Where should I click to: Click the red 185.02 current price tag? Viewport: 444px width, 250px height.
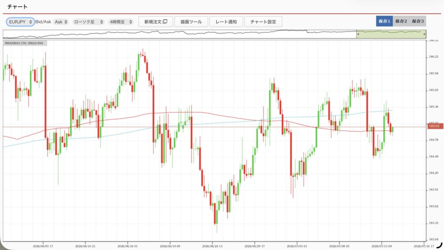click(x=434, y=126)
